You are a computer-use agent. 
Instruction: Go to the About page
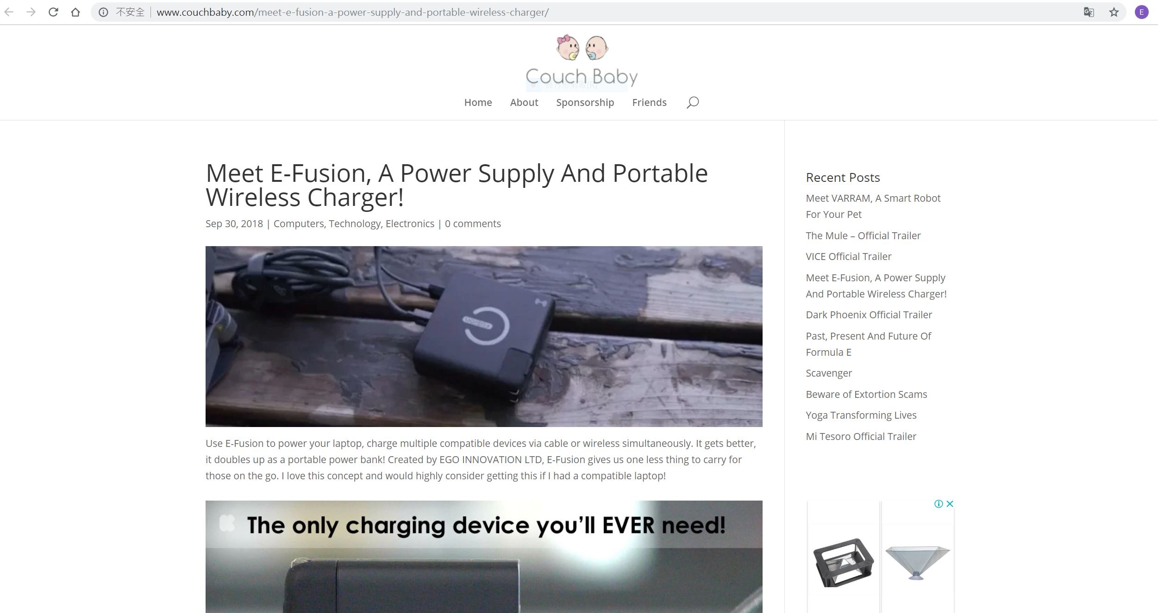[524, 102]
